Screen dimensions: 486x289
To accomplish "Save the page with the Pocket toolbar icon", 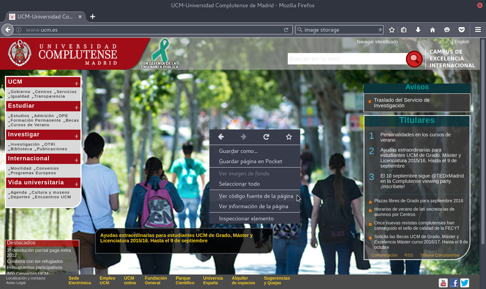I will point(461,30).
